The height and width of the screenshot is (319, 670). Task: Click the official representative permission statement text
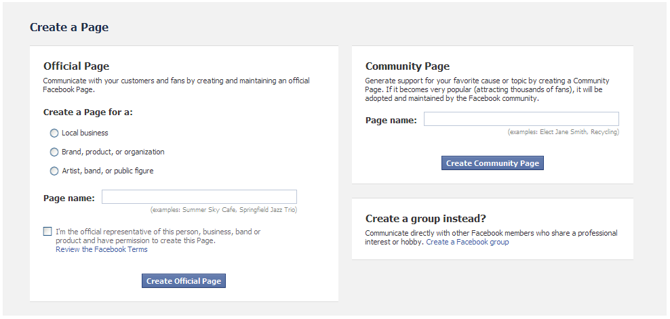[x=158, y=236]
